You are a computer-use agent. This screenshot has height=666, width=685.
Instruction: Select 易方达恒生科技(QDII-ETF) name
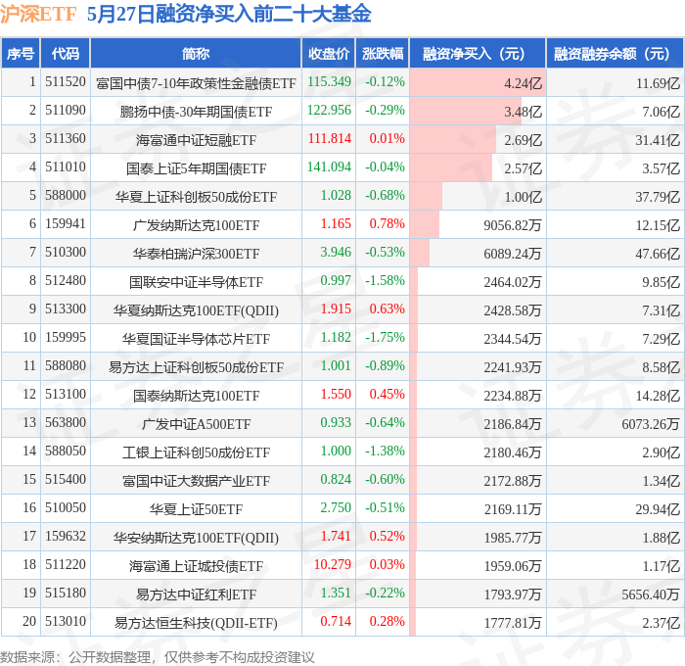(196, 623)
